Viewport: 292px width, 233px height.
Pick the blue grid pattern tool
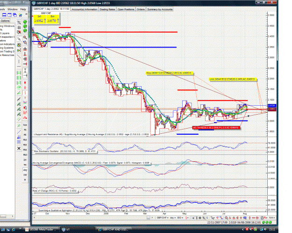coord(19,142)
